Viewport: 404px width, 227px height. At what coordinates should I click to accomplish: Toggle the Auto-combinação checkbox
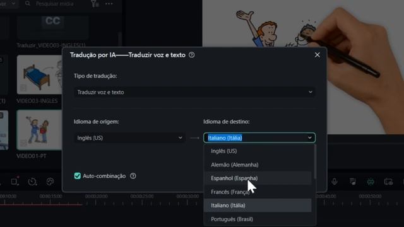pyautogui.click(x=77, y=176)
